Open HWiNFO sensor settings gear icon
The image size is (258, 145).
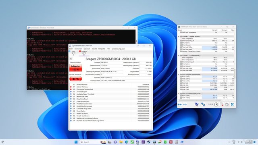[x=227, y=104]
